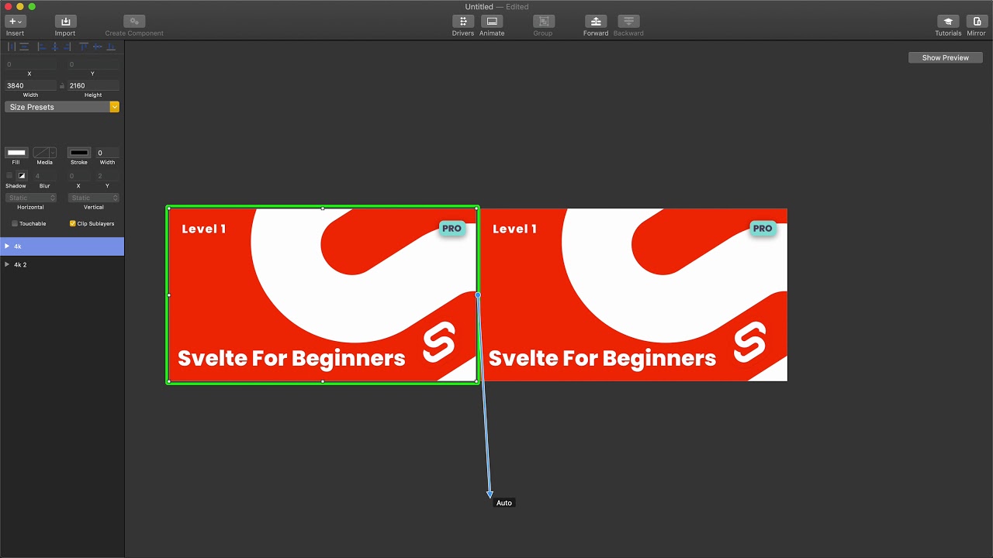Open the Fill color swatch
Viewport: 993px width, 558px height.
pos(16,153)
